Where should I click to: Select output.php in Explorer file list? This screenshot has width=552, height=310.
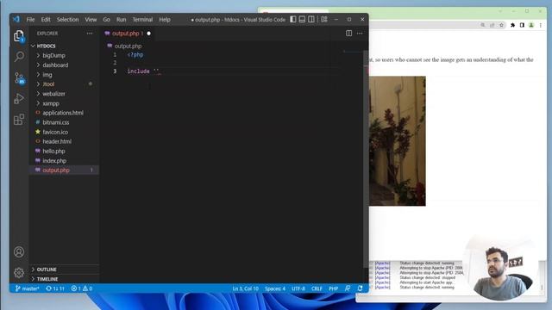(x=64, y=170)
